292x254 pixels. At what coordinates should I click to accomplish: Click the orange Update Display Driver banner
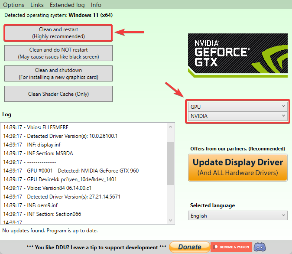pyautogui.click(x=237, y=167)
